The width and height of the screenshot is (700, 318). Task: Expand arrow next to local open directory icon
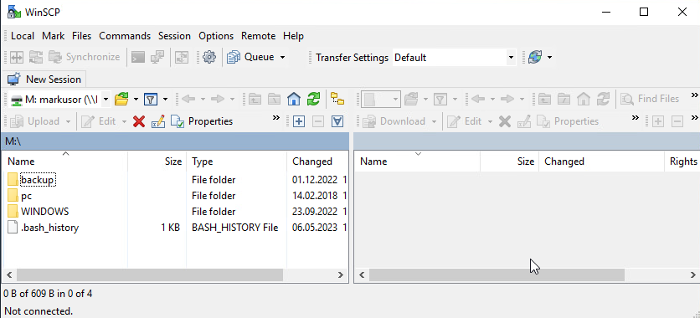[136, 99]
